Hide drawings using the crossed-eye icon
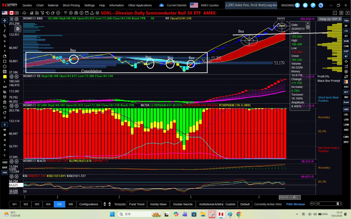The height and width of the screenshot is (219, 351). click(5, 92)
